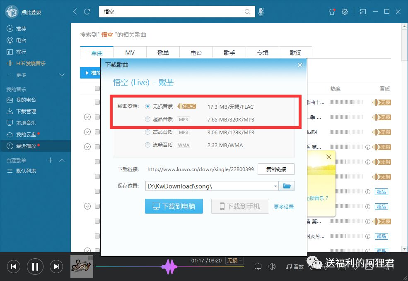
Task: Switch to the 歌词 tab
Action: tap(296, 53)
